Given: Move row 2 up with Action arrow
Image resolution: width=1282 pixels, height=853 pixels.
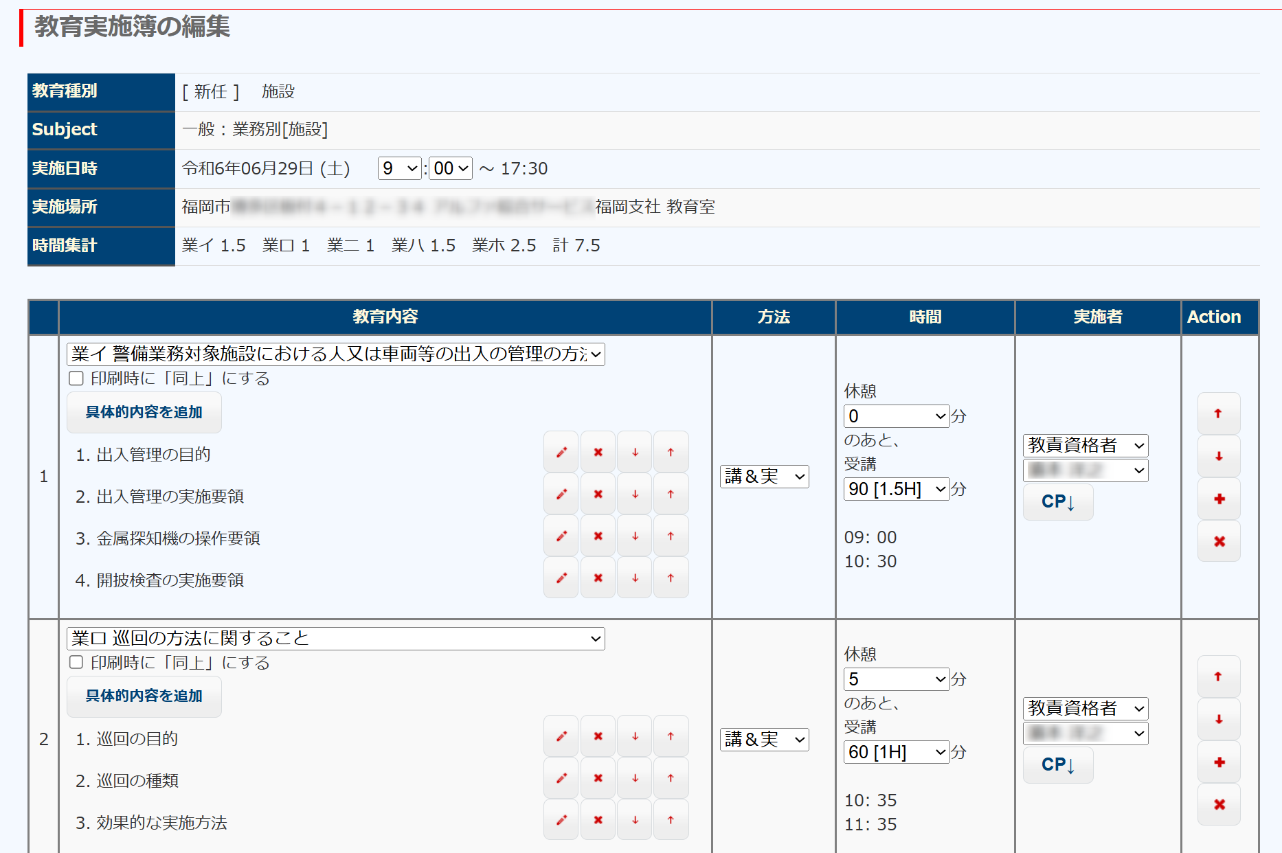Looking at the screenshot, I should point(1219,676).
